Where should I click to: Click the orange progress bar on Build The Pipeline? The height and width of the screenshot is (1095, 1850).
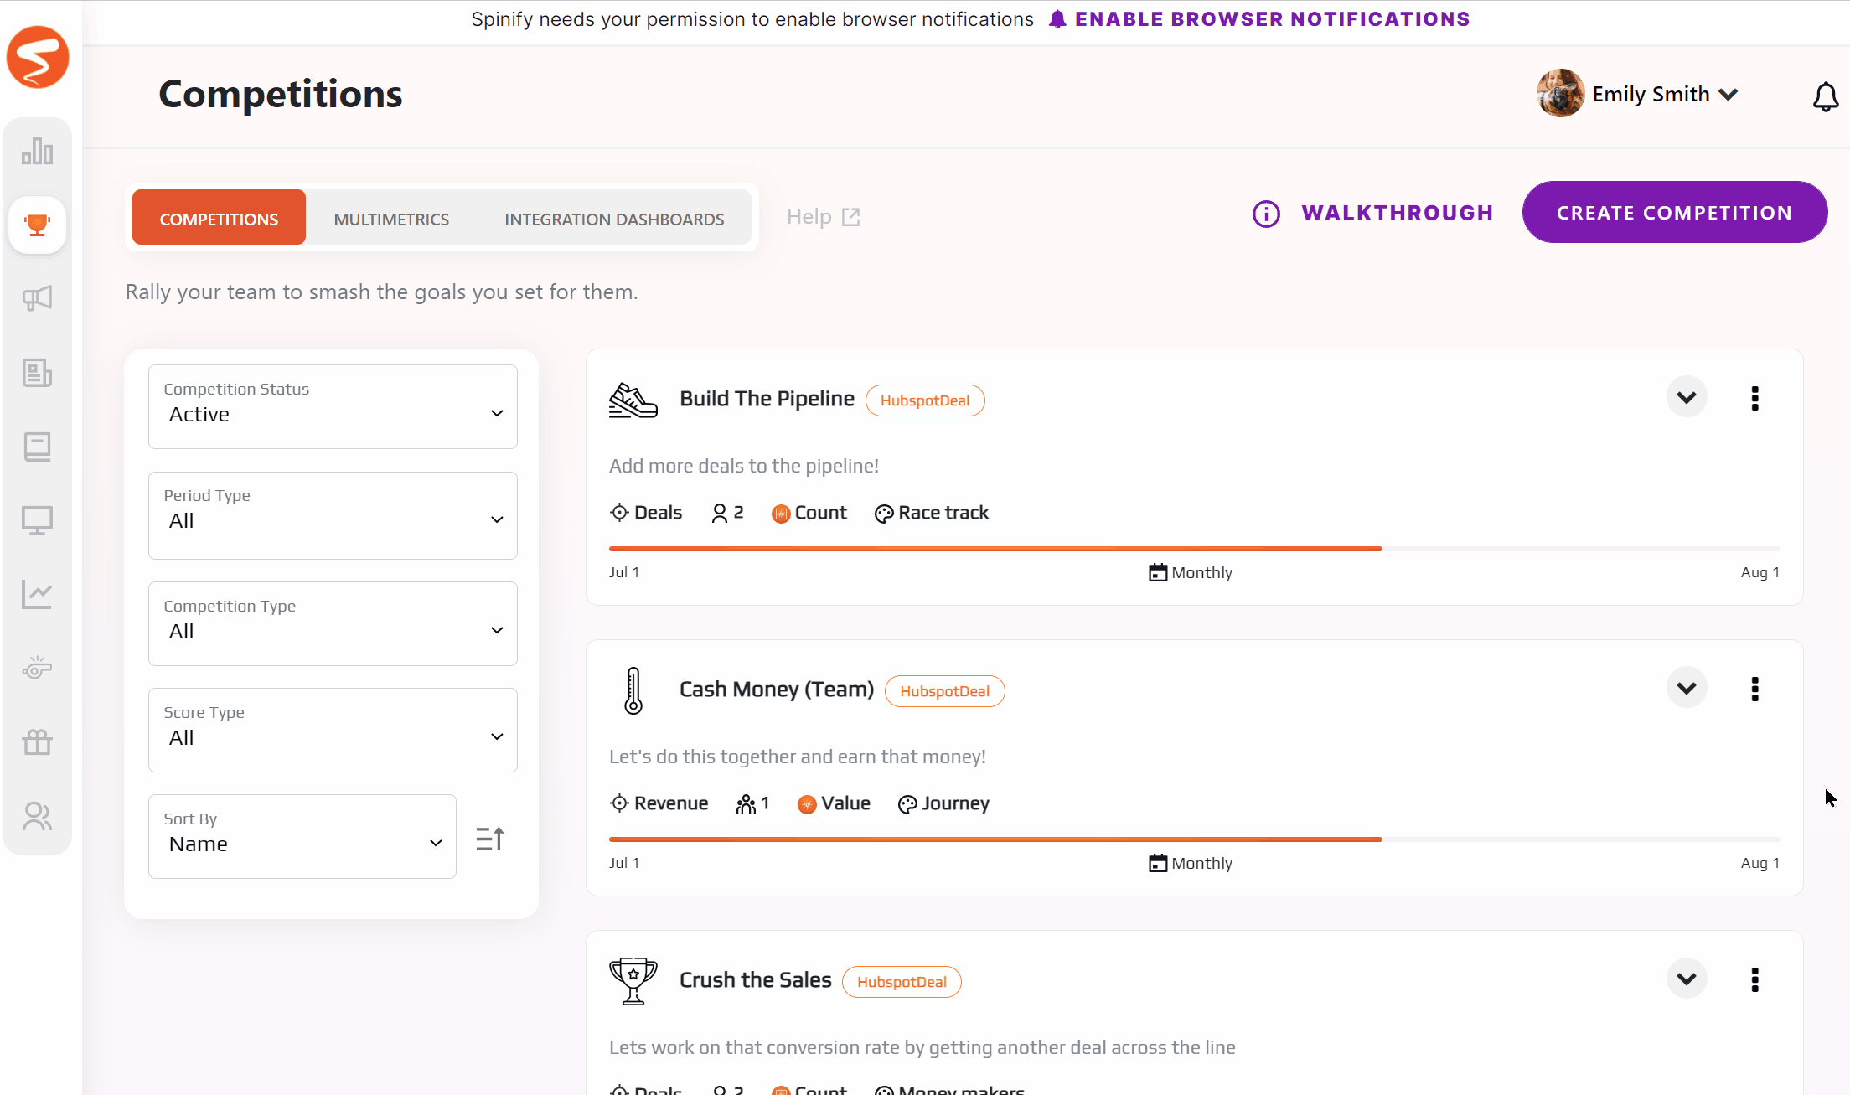(x=995, y=545)
